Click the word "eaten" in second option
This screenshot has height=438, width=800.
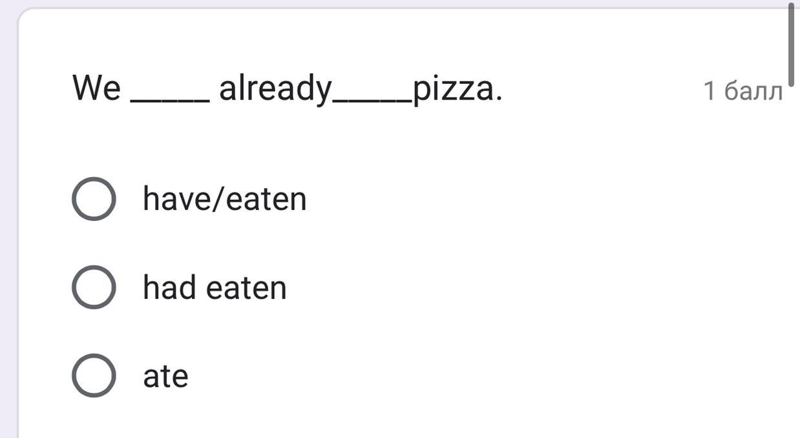coord(246,287)
